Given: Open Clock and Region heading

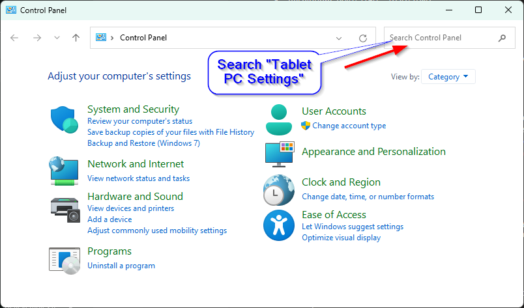Looking at the screenshot, I should [x=341, y=182].
